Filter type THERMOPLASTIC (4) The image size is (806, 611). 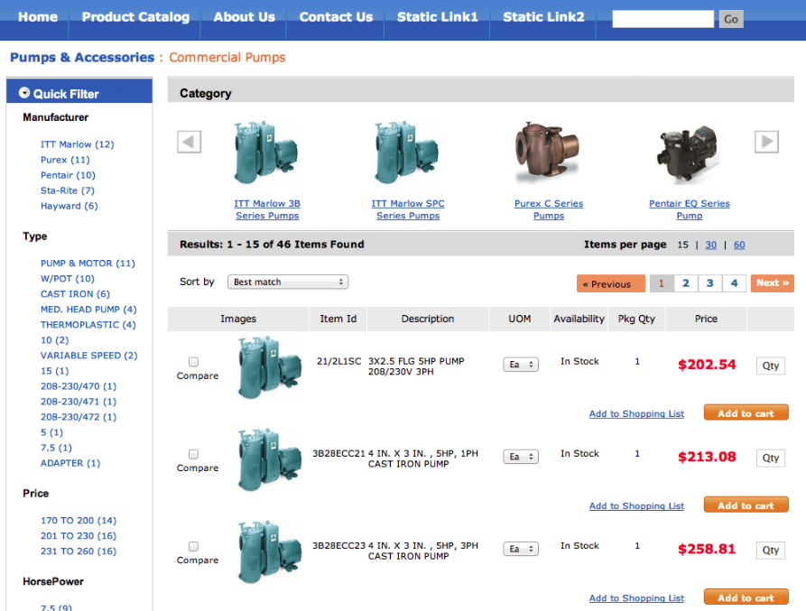pos(88,325)
